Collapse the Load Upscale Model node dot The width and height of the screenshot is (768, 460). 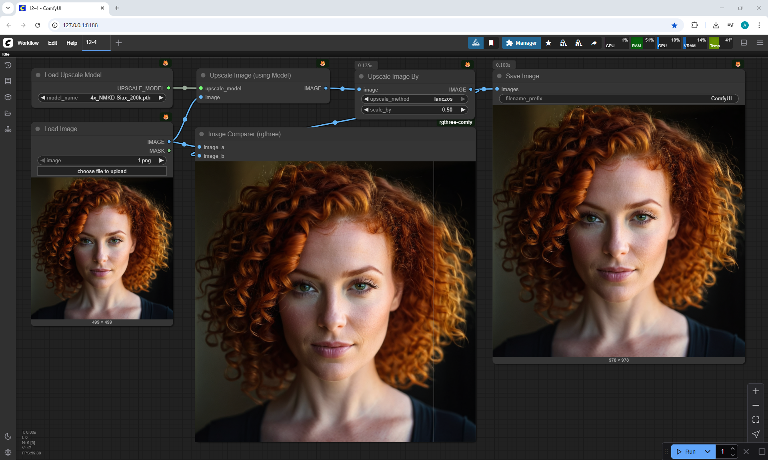[38, 75]
